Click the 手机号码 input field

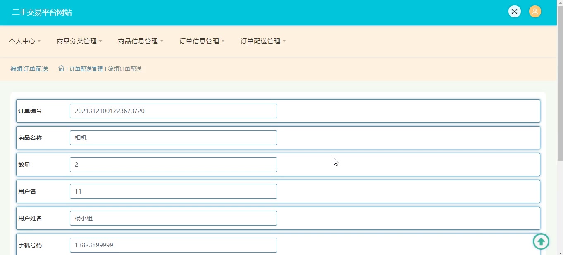tap(173, 245)
